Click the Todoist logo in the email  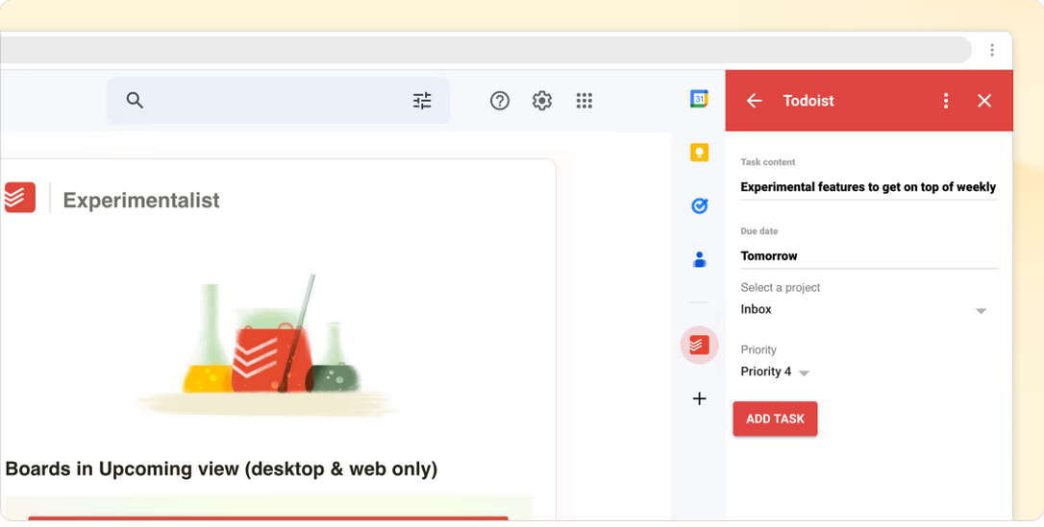coord(20,198)
